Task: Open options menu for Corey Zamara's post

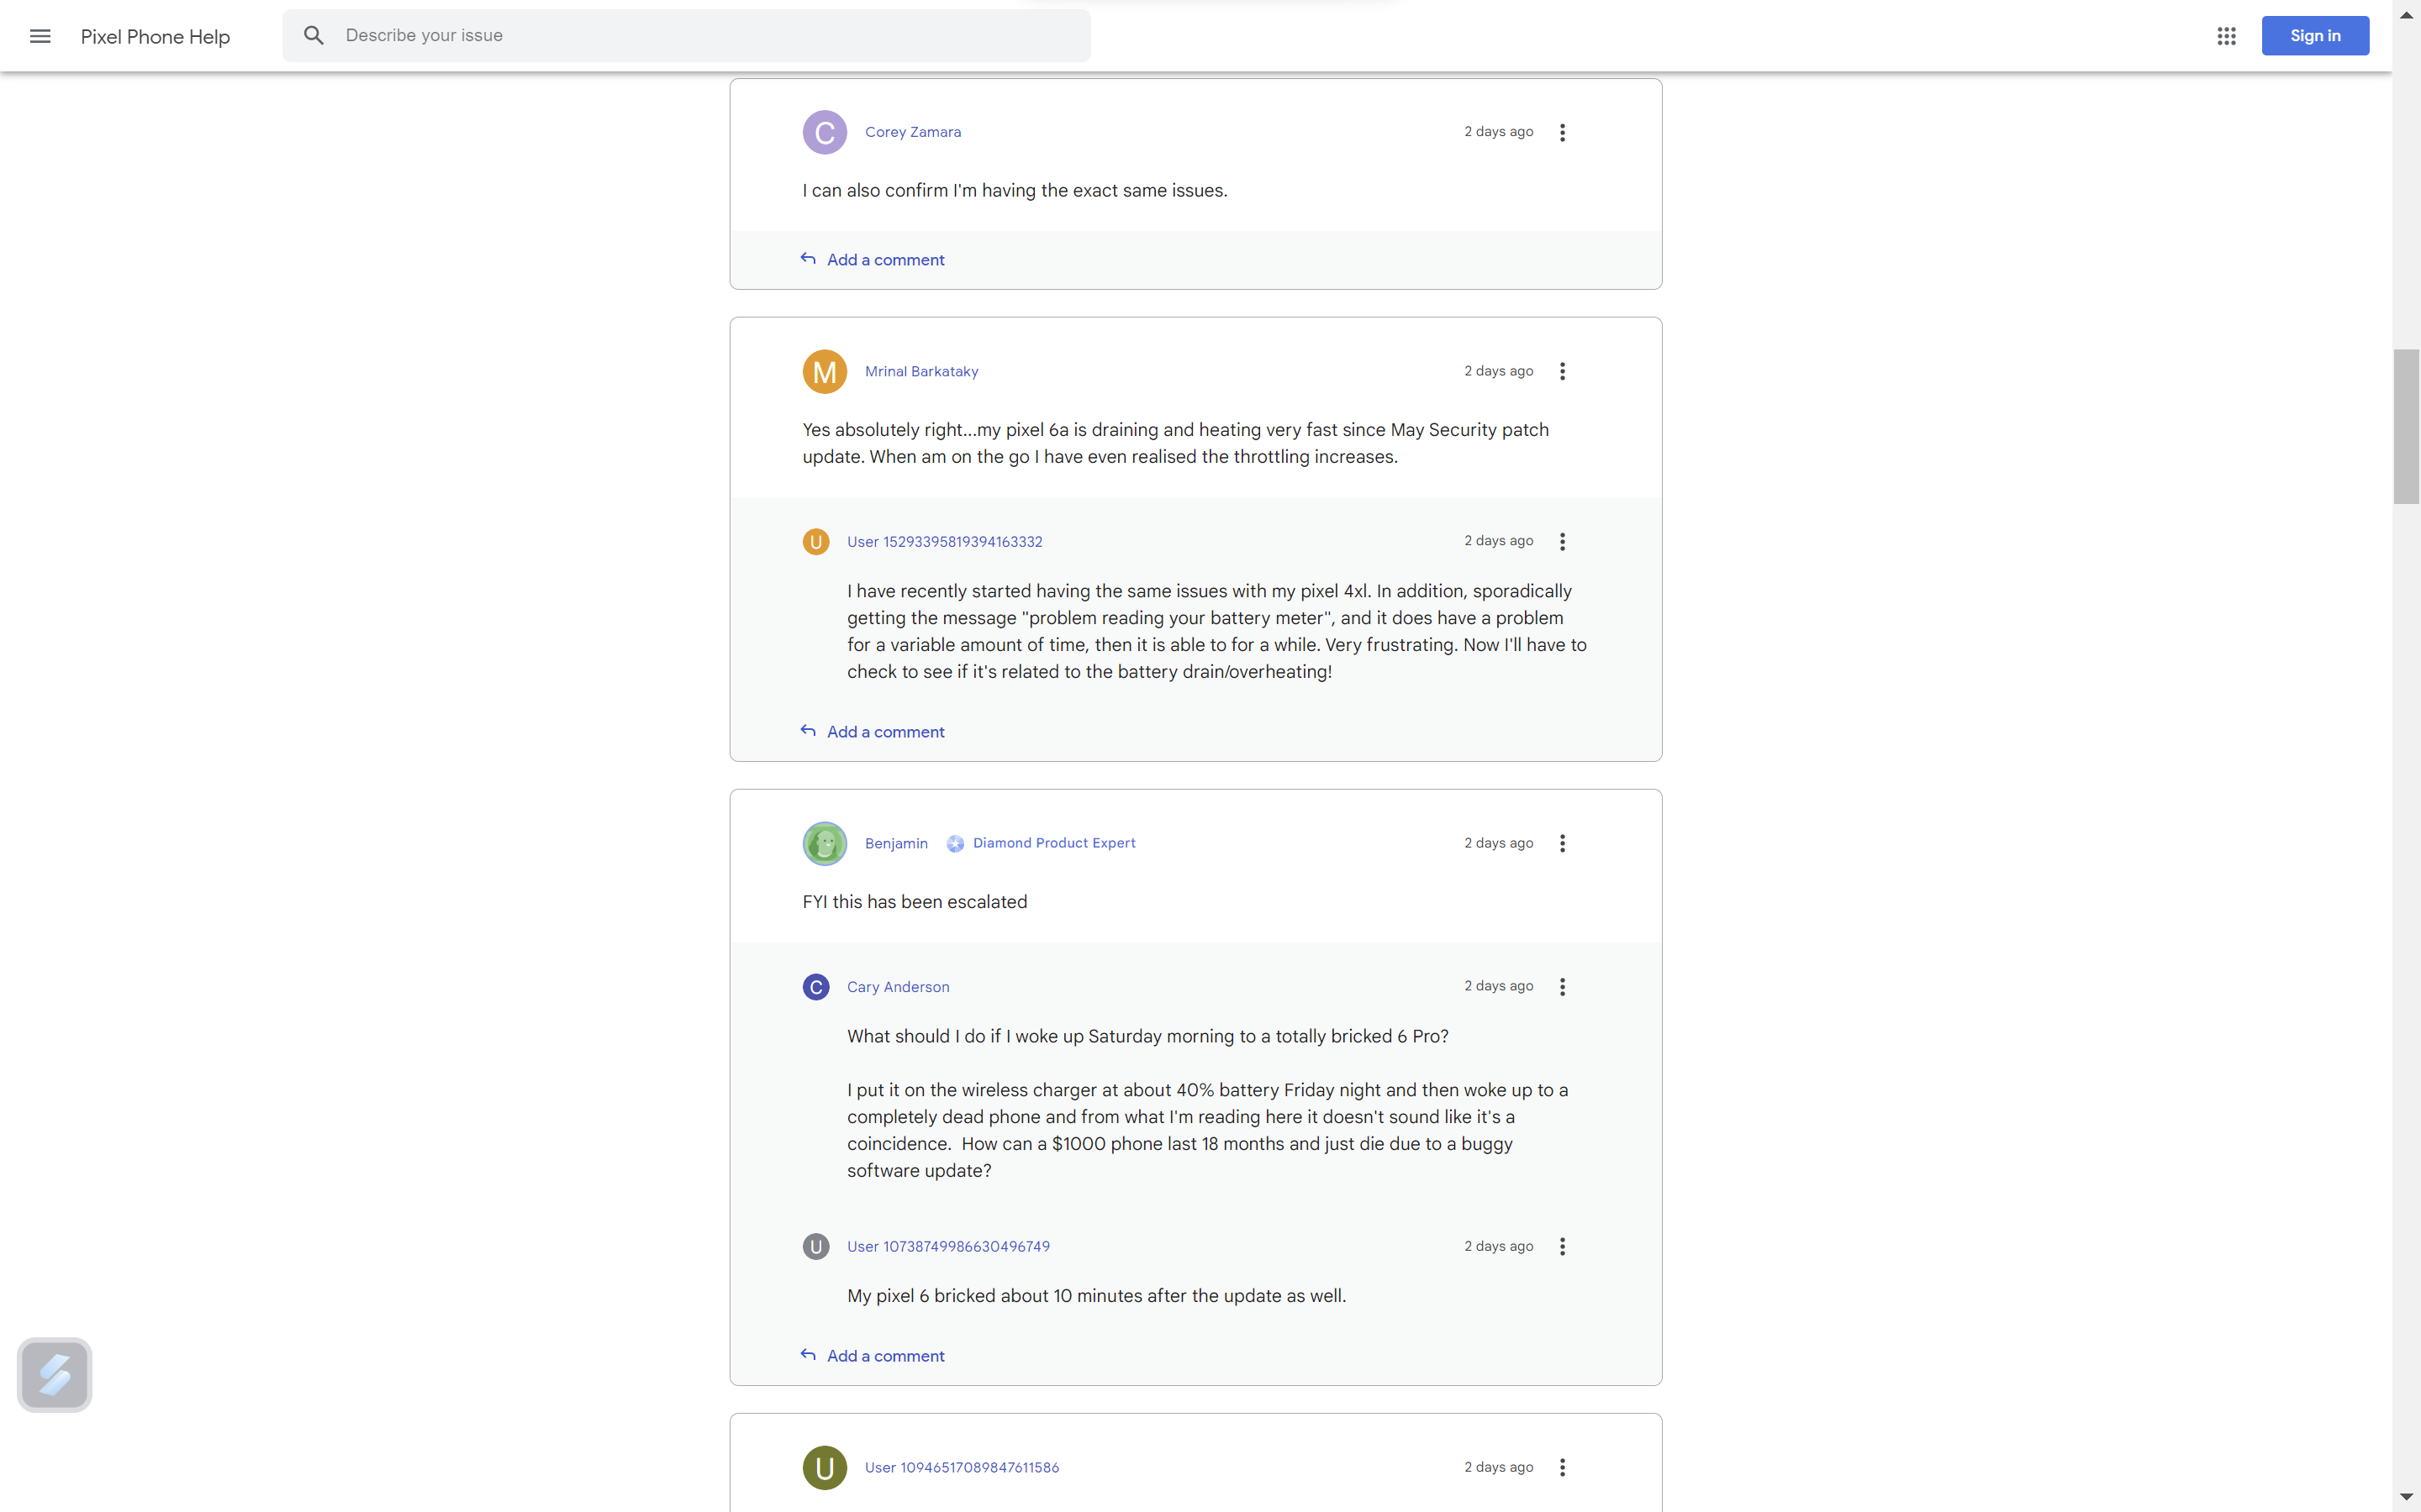Action: [x=1562, y=132]
